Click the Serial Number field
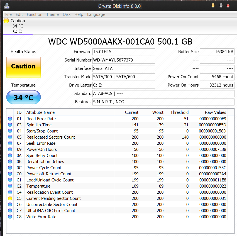This screenshot has height=236, width=237. 124,60
